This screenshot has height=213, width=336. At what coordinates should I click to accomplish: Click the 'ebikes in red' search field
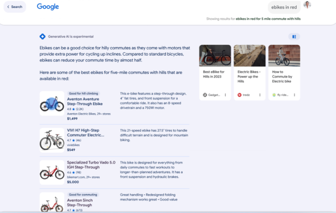[284, 7]
